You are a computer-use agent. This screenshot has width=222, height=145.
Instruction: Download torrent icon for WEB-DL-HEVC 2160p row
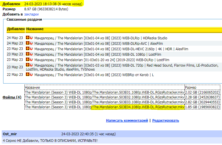(x=27, y=49)
